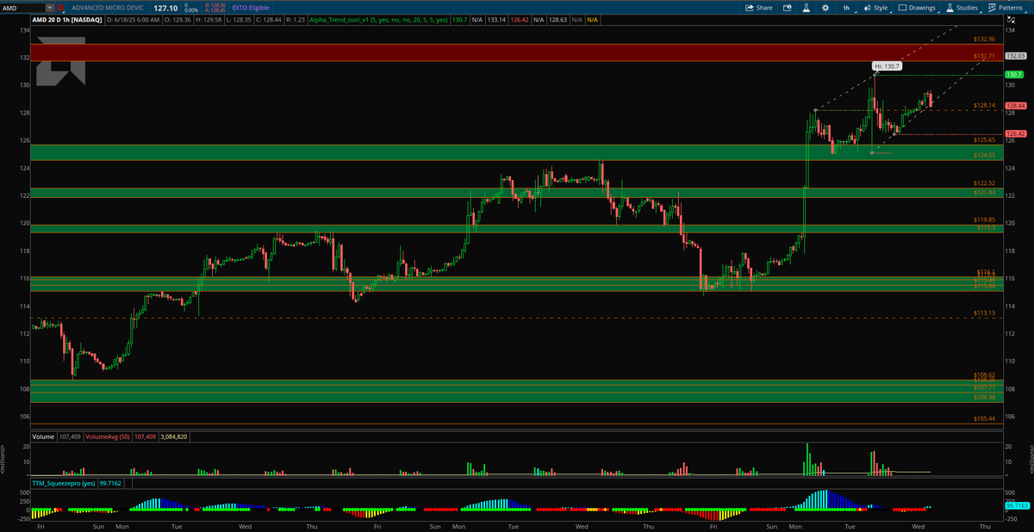
Task: Click the 99.7162 squeeze value
Action: pyautogui.click(x=110, y=484)
